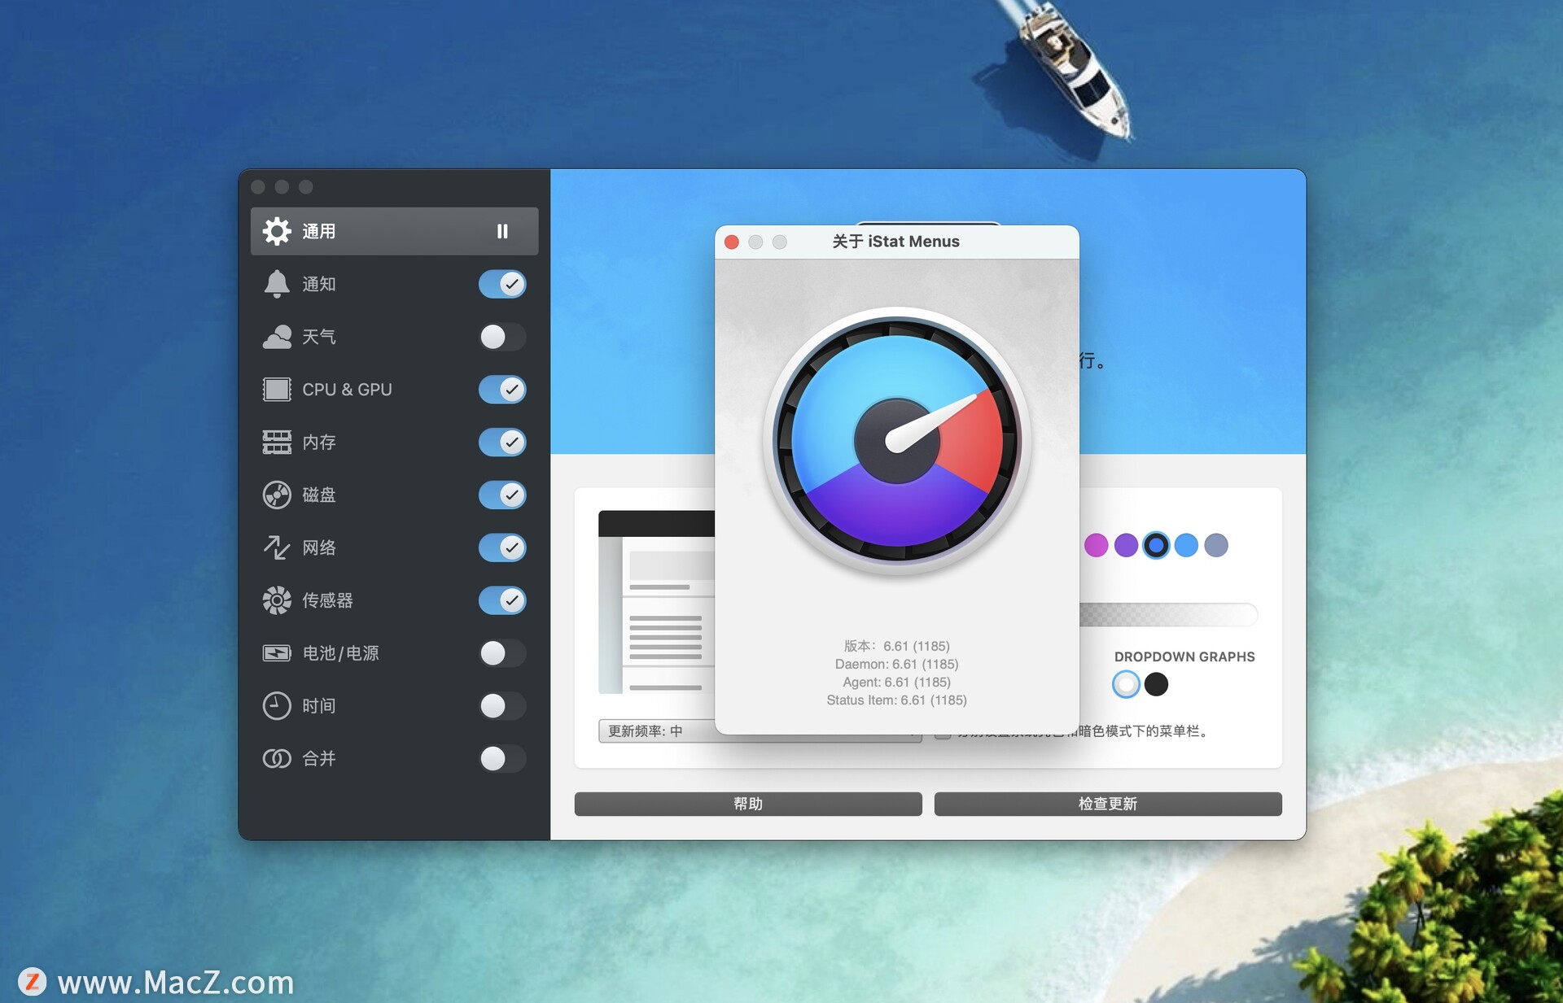Click the CPU & GPU chip icon
This screenshot has height=1003, width=1563.
pos(277,390)
